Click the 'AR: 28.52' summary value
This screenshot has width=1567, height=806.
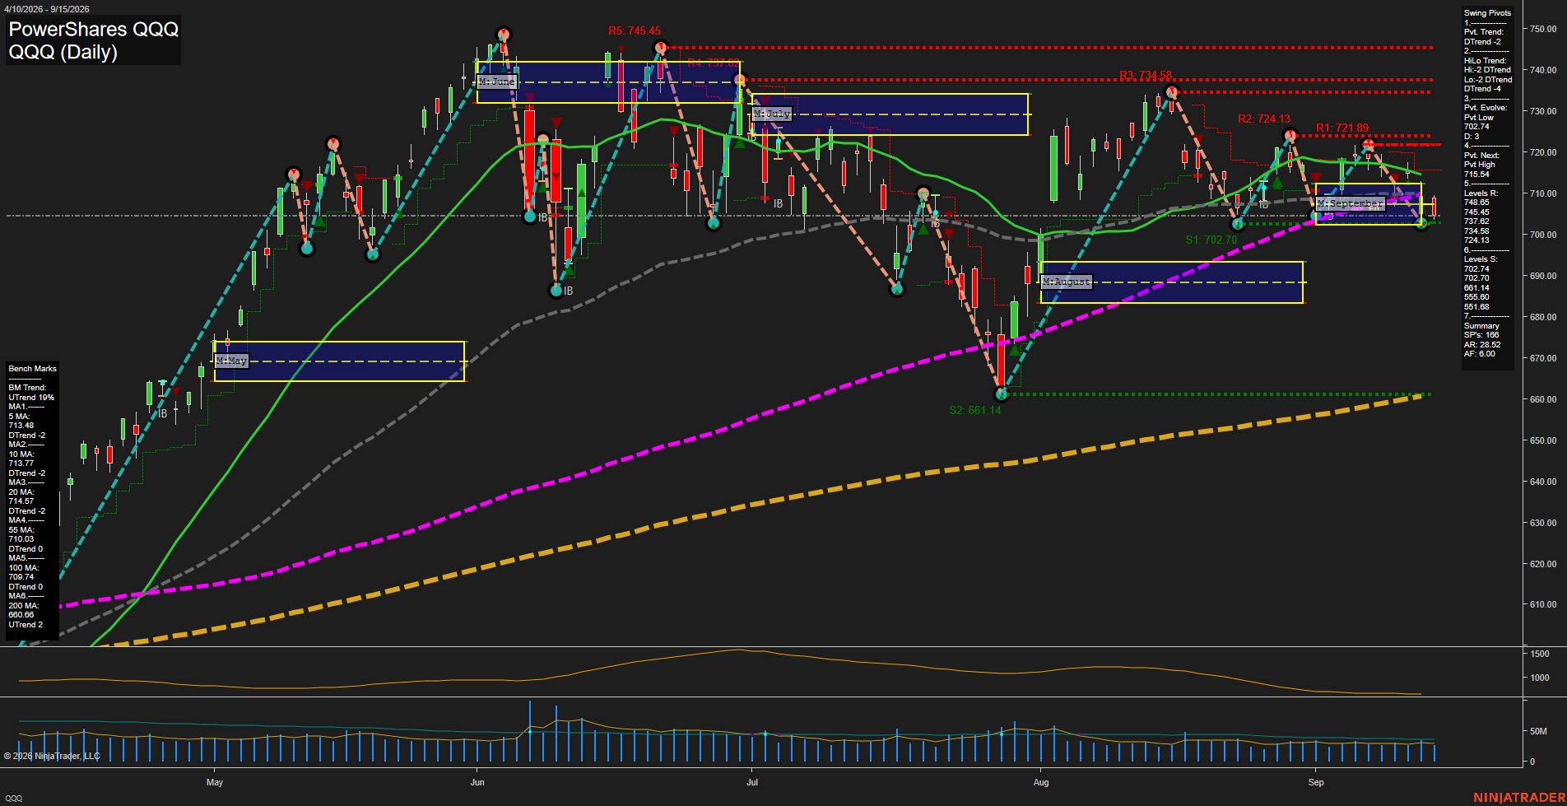click(x=1482, y=345)
